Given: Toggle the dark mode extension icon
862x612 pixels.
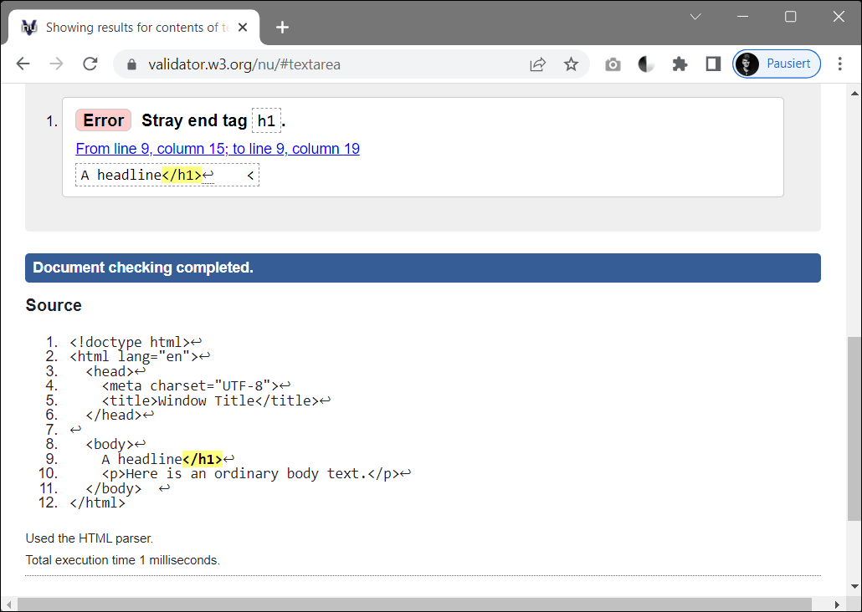Looking at the screenshot, I should 646,64.
